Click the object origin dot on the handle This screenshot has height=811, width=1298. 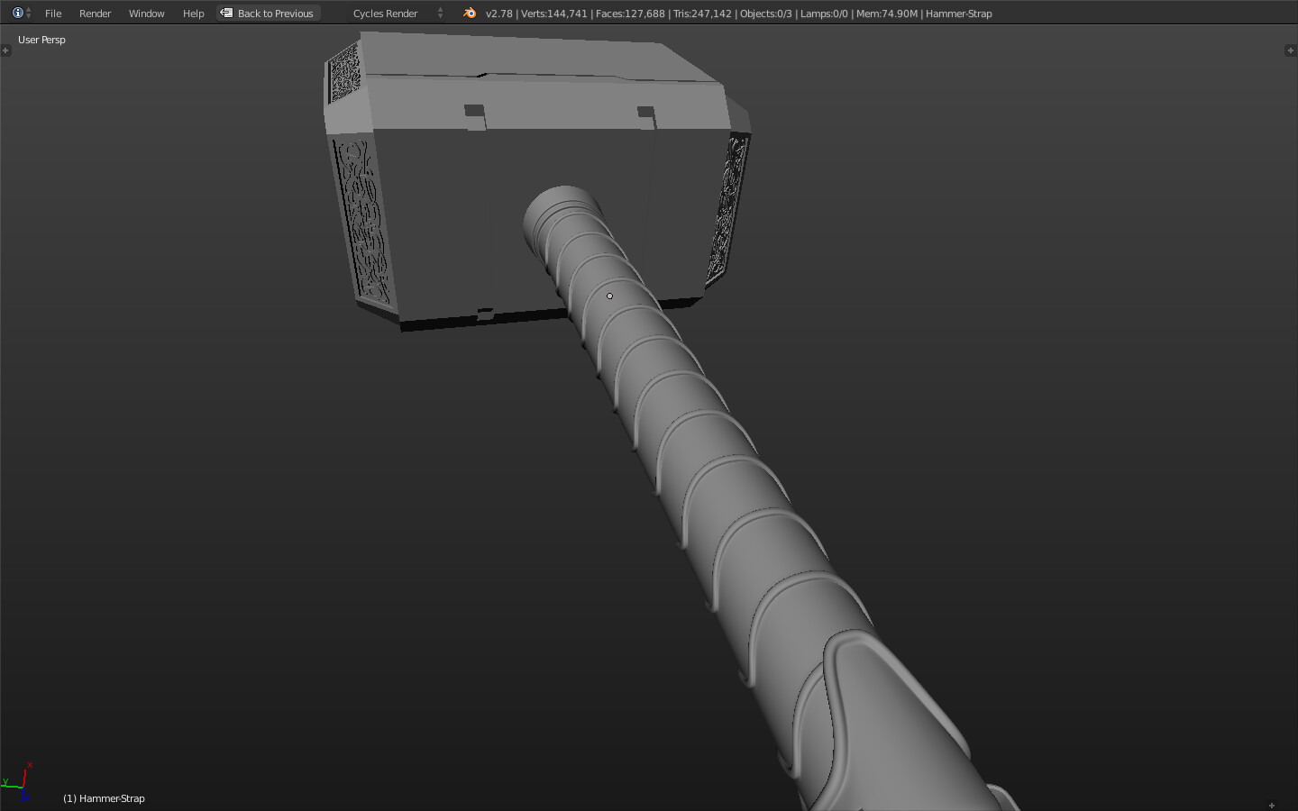(609, 296)
